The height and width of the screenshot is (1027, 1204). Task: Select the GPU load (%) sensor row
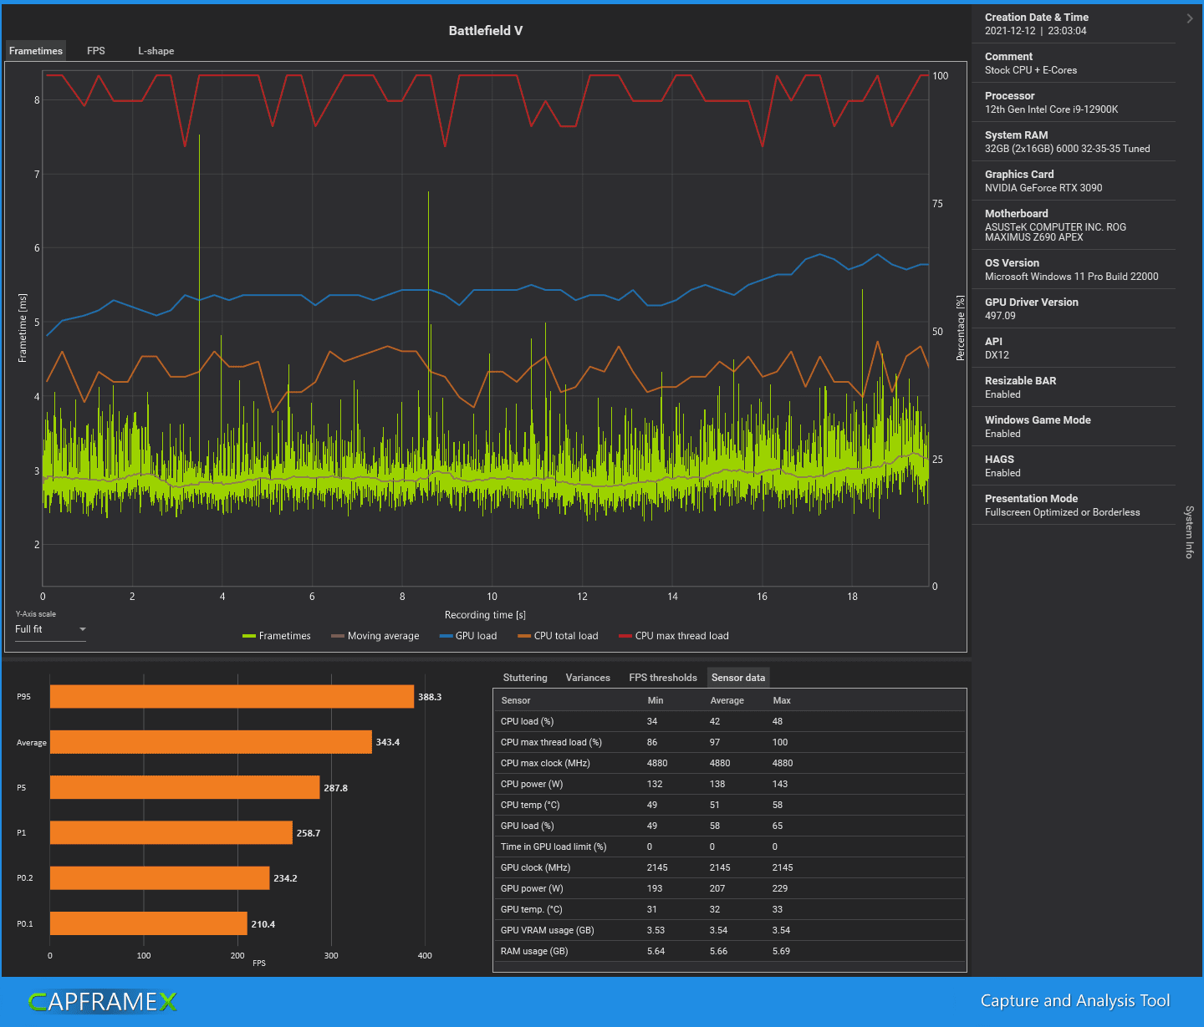point(730,826)
